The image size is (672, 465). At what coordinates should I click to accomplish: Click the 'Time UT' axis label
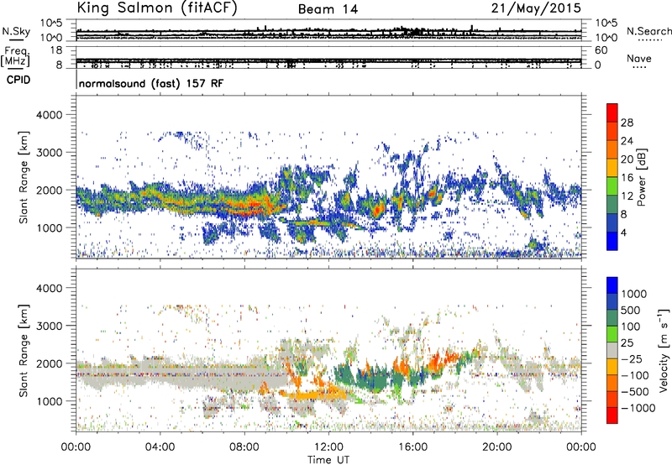[328, 460]
